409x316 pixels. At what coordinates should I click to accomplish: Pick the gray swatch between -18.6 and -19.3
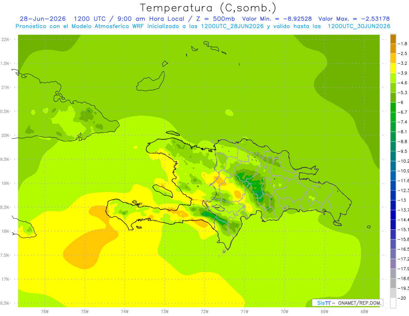(393, 284)
